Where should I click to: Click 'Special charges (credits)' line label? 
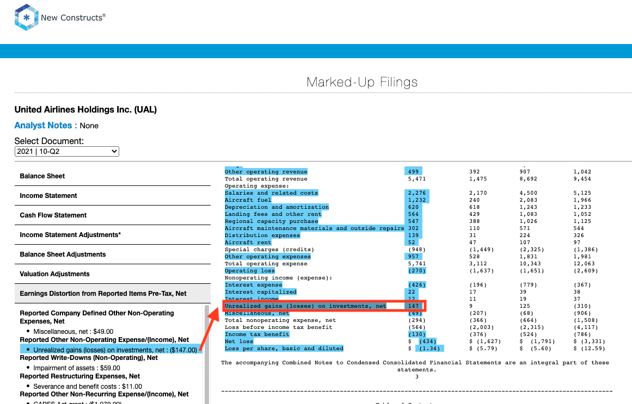coord(269,250)
